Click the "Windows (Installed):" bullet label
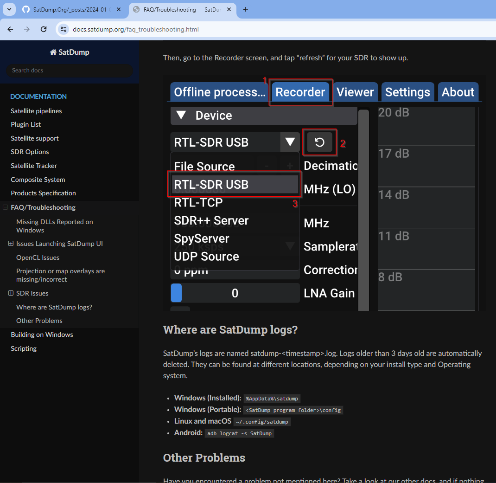This screenshot has width=496, height=483. coord(208,398)
